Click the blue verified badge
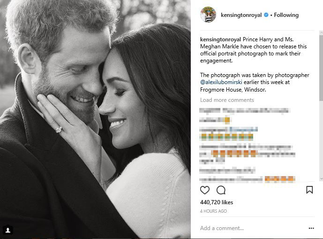The image size is (323, 239). coord(266,15)
